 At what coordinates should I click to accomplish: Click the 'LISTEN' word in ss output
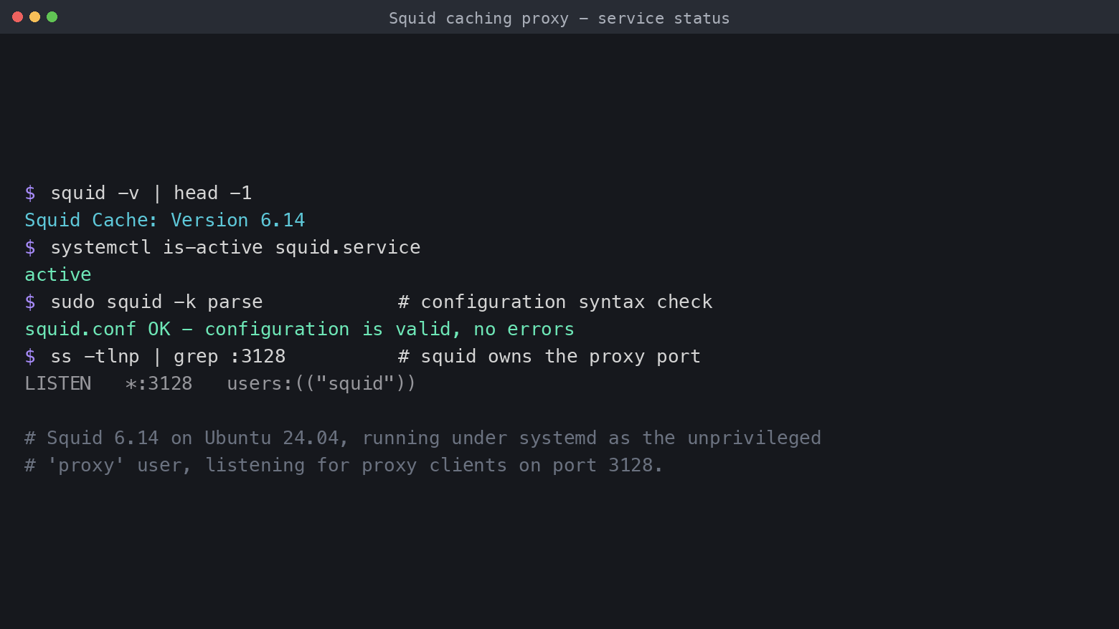(x=58, y=384)
